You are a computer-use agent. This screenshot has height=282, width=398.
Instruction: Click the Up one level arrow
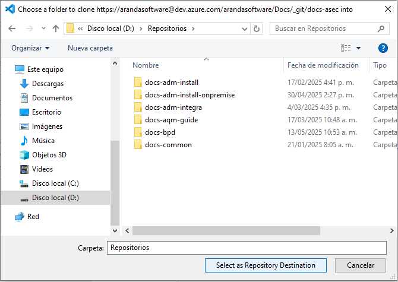[55, 28]
